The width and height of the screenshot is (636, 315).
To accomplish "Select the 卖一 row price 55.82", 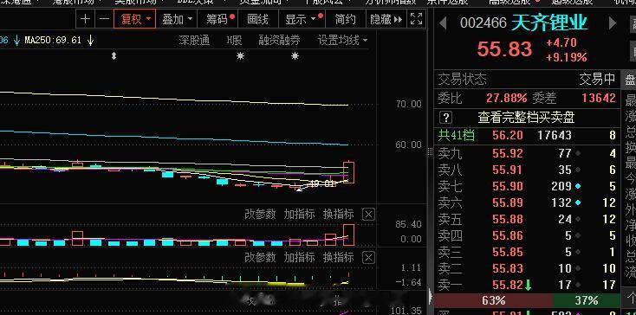I will [x=508, y=285].
